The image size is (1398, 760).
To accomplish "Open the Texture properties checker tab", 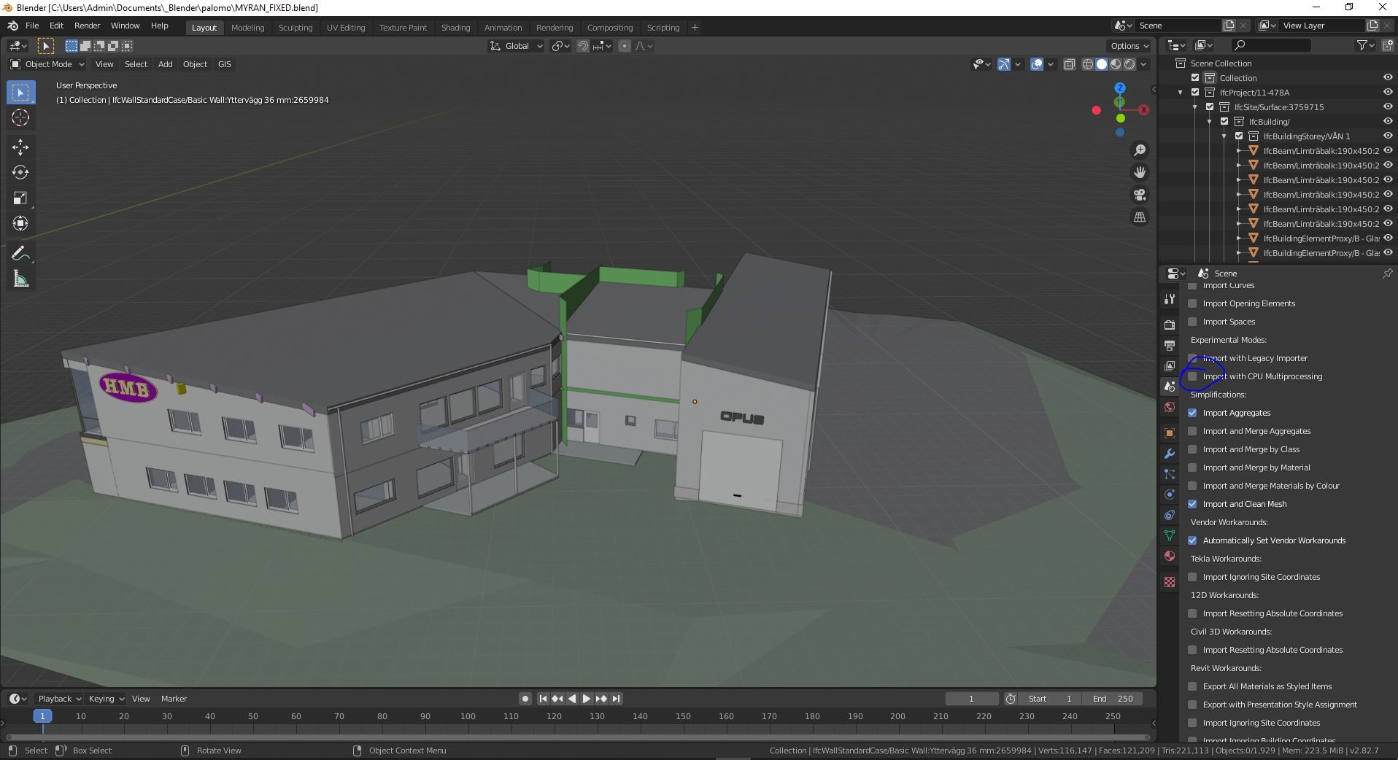I will pos(1170,582).
